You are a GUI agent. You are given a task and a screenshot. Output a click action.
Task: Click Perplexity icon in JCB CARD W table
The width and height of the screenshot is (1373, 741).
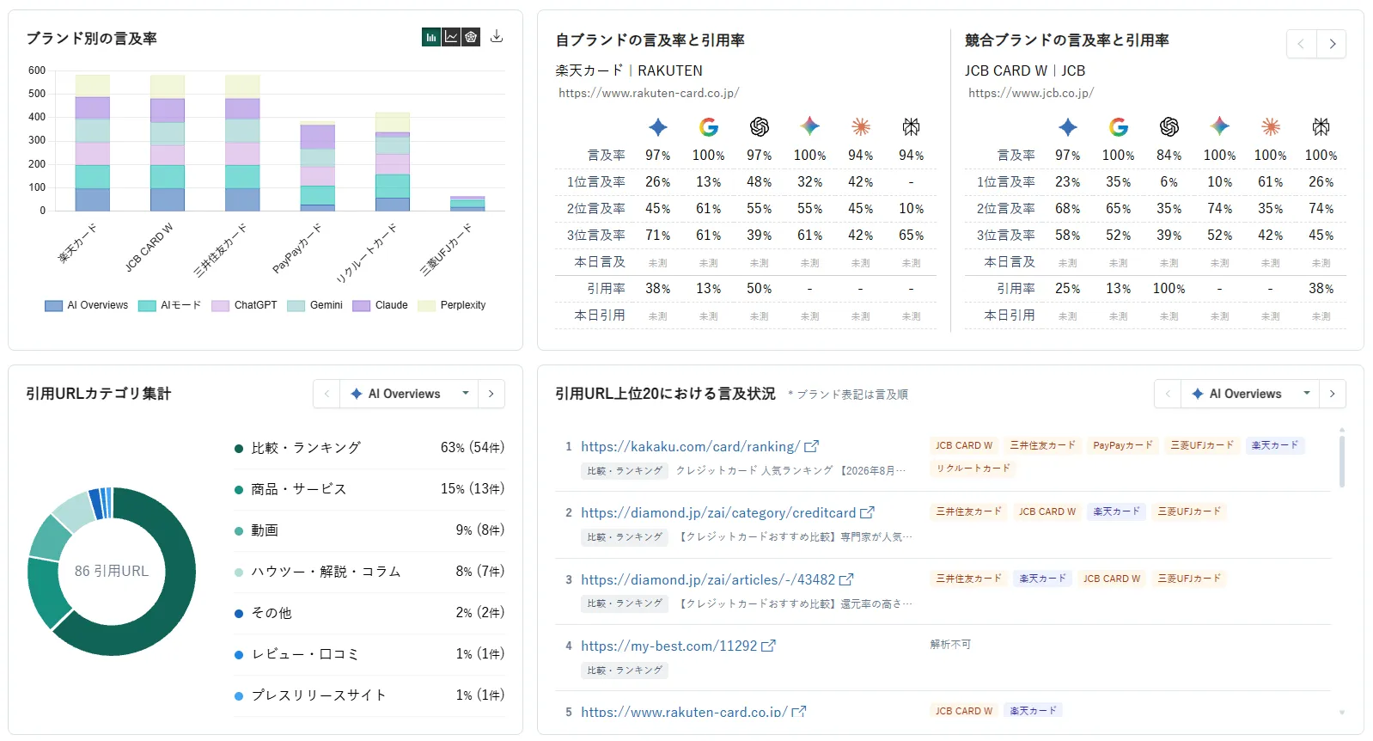(x=1321, y=127)
